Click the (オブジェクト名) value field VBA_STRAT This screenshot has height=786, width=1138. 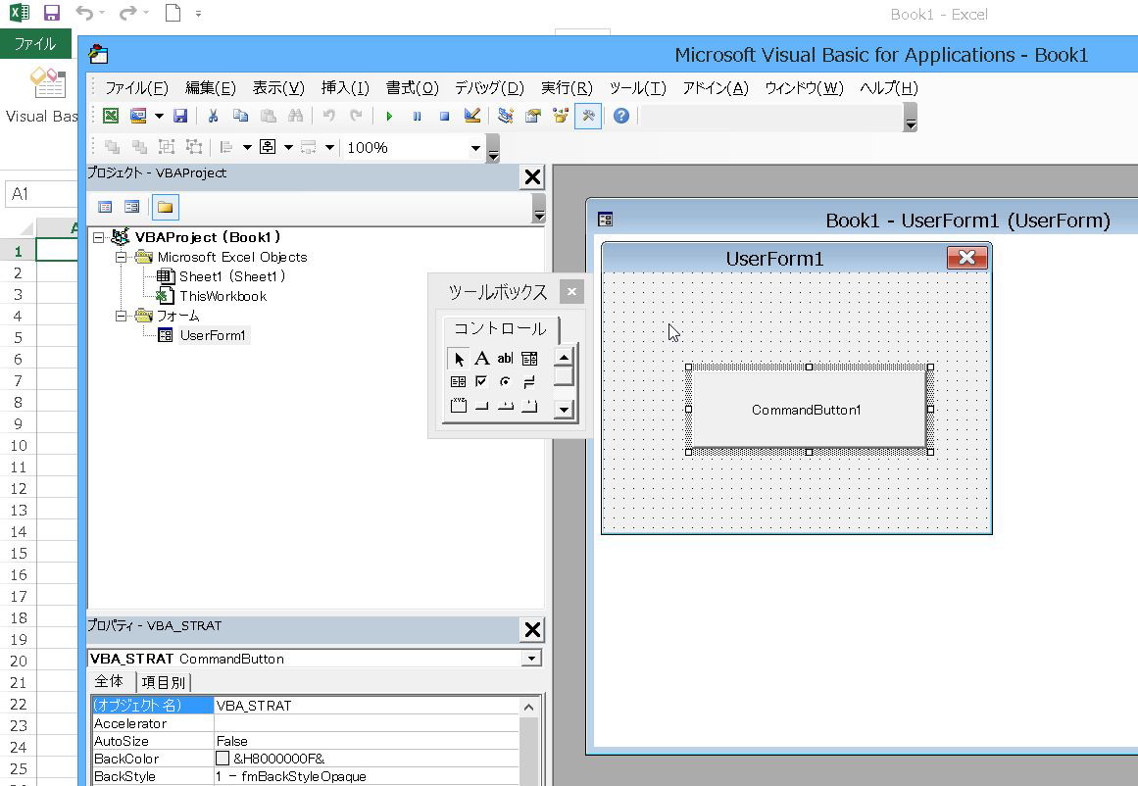(x=367, y=706)
